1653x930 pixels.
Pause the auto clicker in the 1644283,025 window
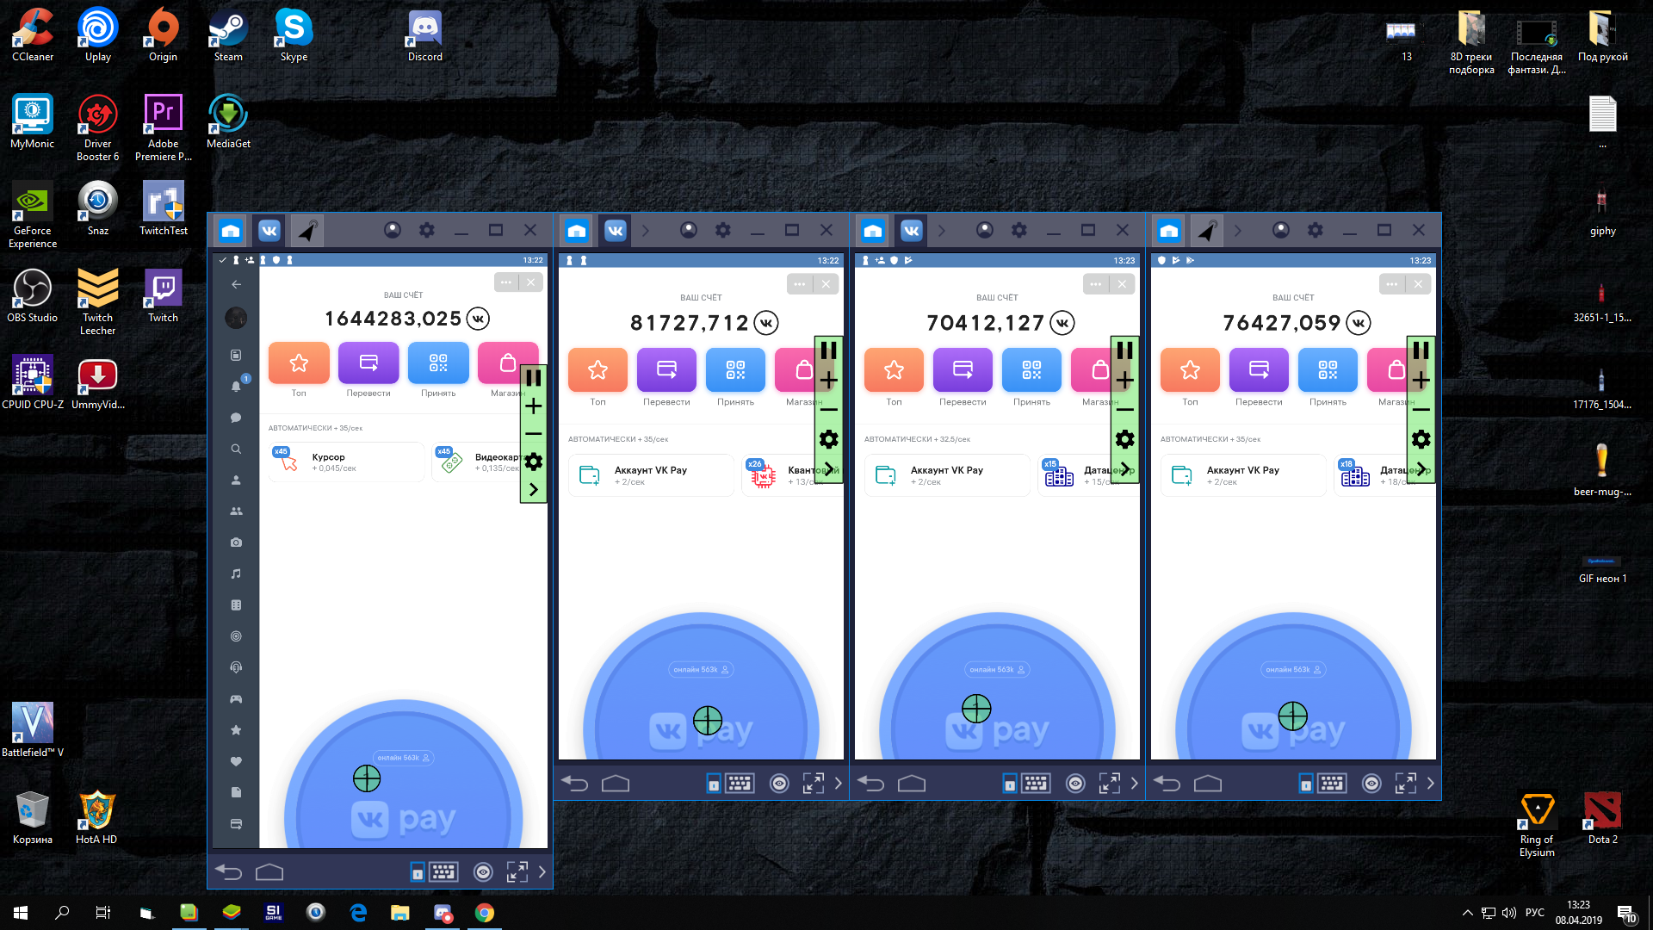coord(534,378)
